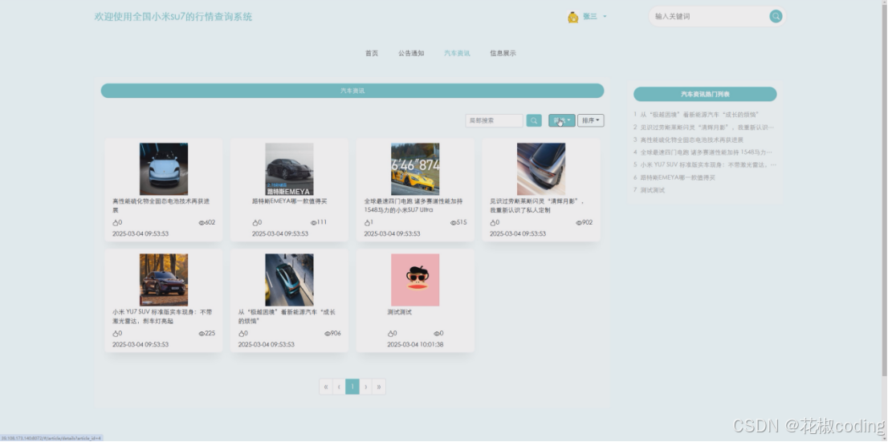Click like icon on 路特斯EMEYA card
The image size is (888, 442).
[255, 223]
